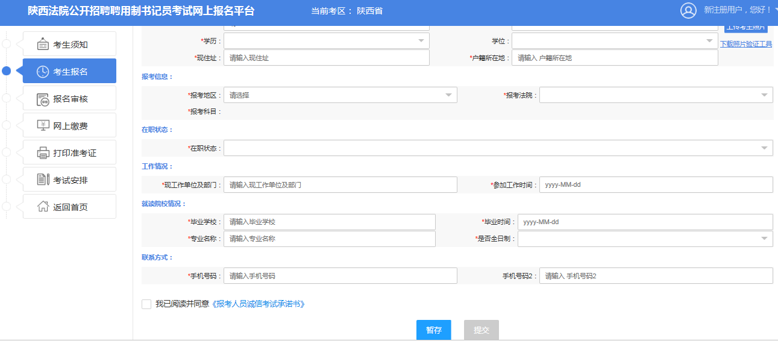Open the 报考法院 dropdown

(656, 95)
